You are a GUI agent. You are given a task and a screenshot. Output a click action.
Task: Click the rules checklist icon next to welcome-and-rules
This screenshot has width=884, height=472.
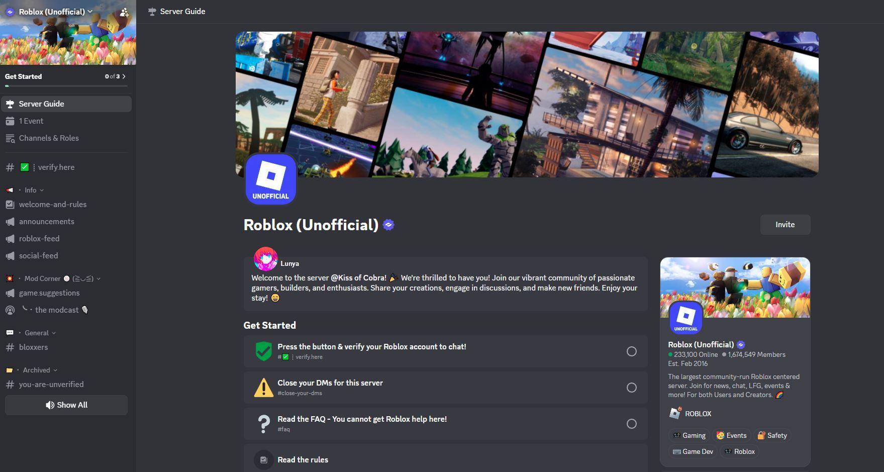10,205
